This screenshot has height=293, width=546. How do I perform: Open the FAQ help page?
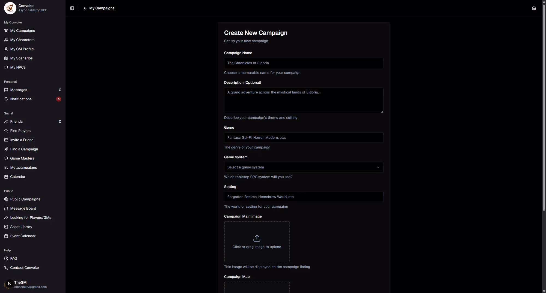[32, 259]
